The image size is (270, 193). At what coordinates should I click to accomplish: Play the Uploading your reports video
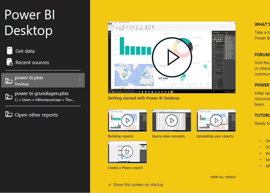[216, 120]
